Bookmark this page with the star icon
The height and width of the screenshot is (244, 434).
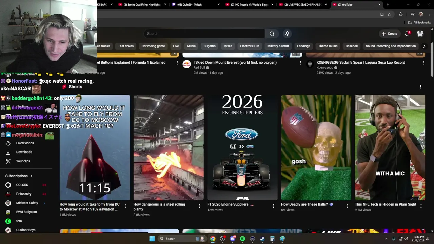coord(389,14)
